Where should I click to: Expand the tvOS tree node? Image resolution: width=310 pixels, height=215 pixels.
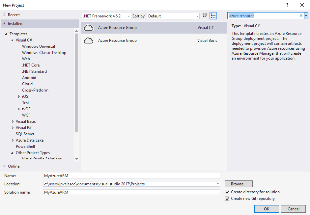[19, 109]
